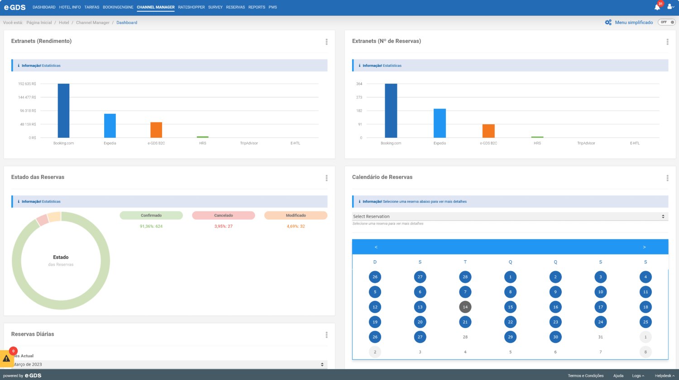Click the Channel Manager breadcrumb link
This screenshot has width=679, height=380.
pyautogui.click(x=93, y=23)
